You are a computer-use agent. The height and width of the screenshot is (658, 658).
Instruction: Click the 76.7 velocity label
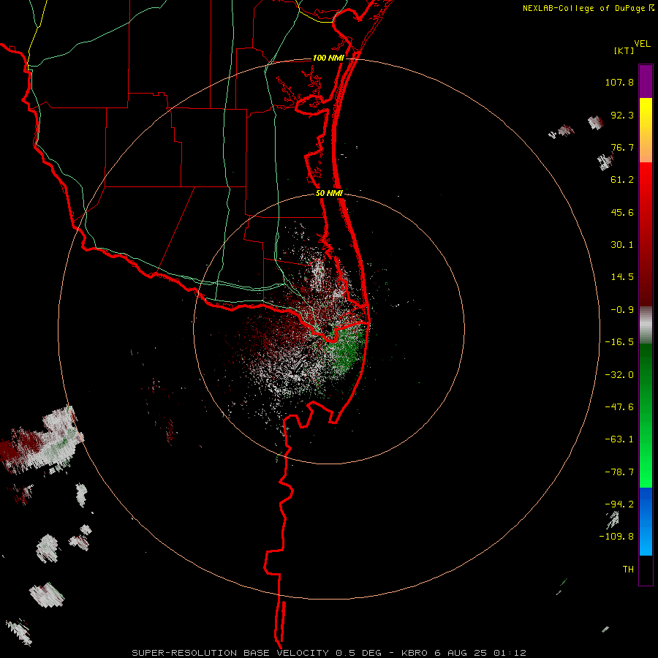click(x=622, y=147)
